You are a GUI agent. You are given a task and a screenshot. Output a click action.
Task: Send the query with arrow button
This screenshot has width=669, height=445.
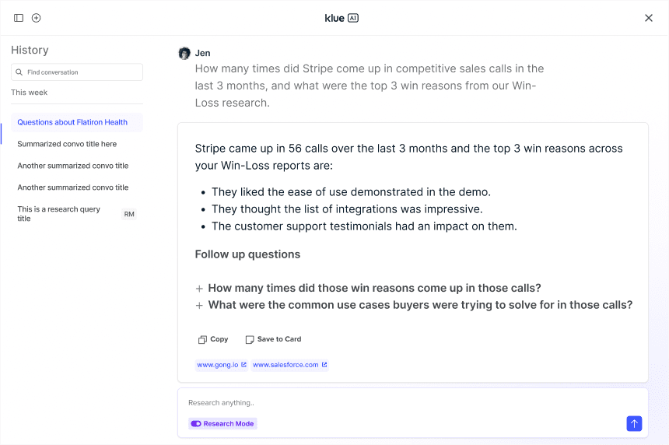pyautogui.click(x=634, y=423)
